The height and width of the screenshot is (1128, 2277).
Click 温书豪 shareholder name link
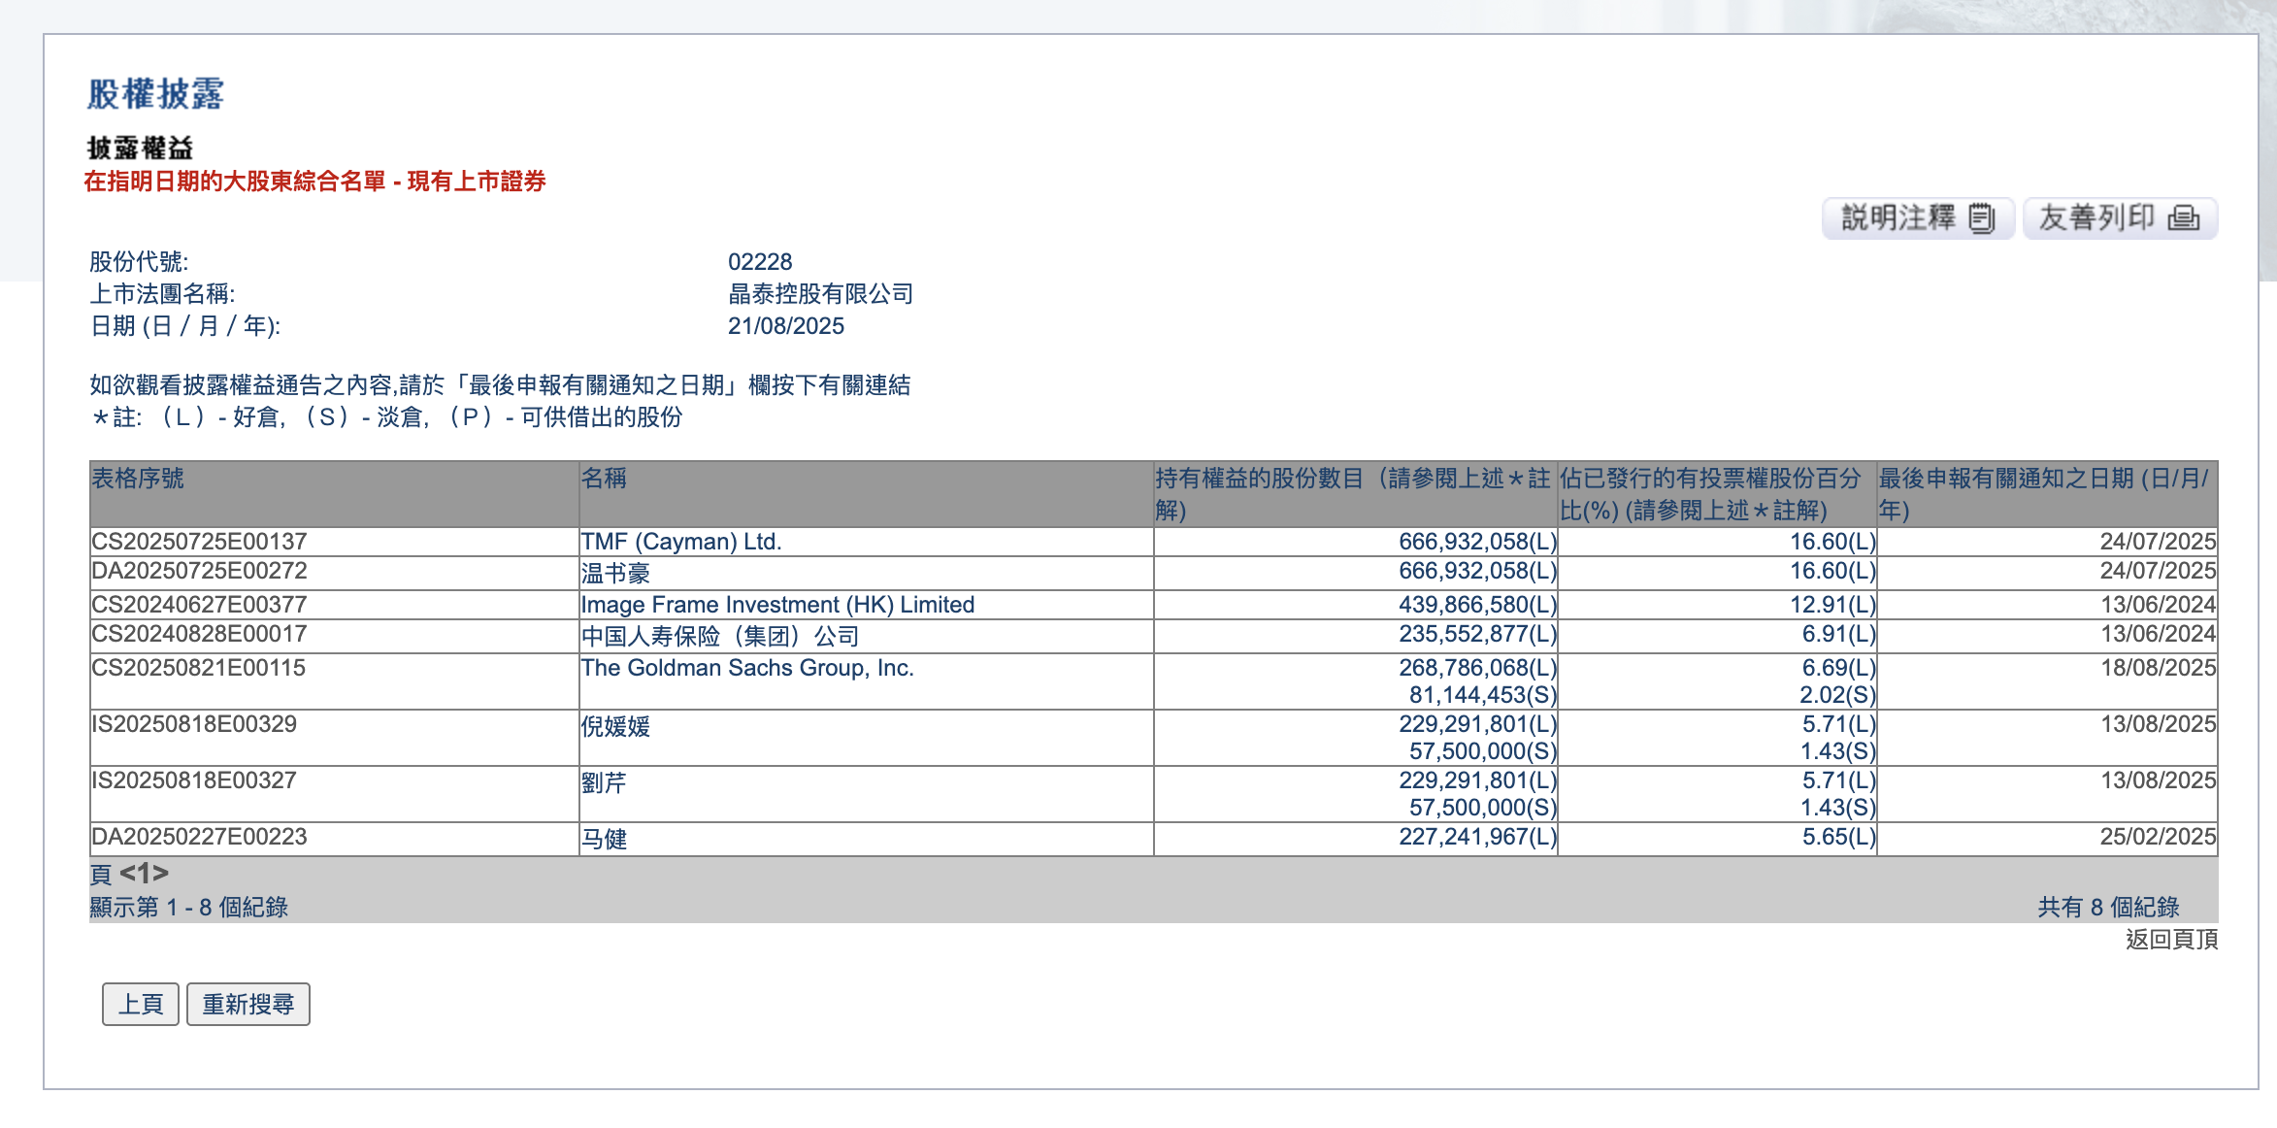point(615,573)
